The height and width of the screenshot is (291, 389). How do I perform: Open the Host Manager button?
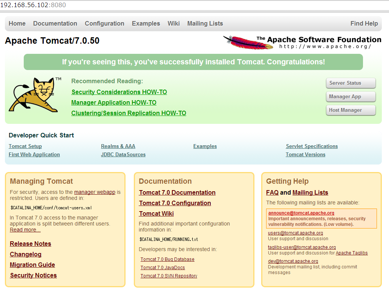click(351, 110)
